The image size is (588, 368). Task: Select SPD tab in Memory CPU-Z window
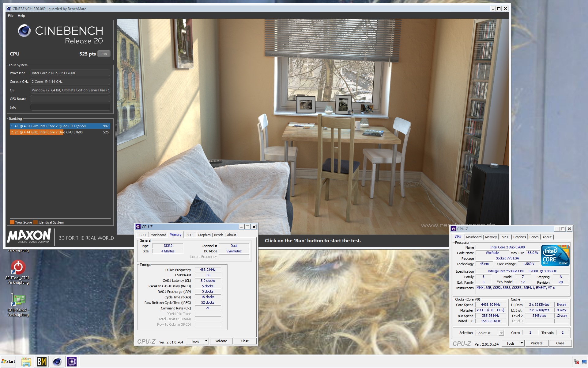click(190, 235)
